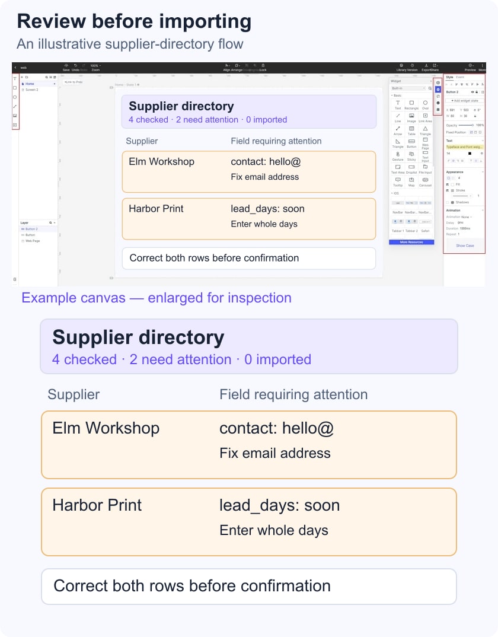The height and width of the screenshot is (637, 498).
Task: Pick the Gesture widget in Widget panel
Action: click(x=398, y=157)
